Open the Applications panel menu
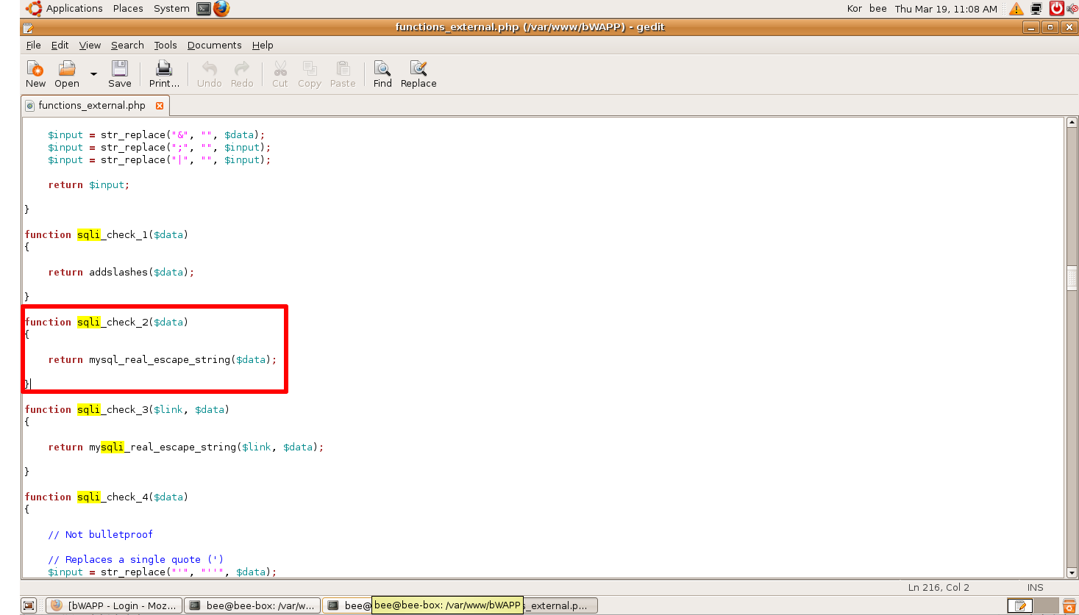This screenshot has width=1079, height=615. tap(64, 9)
